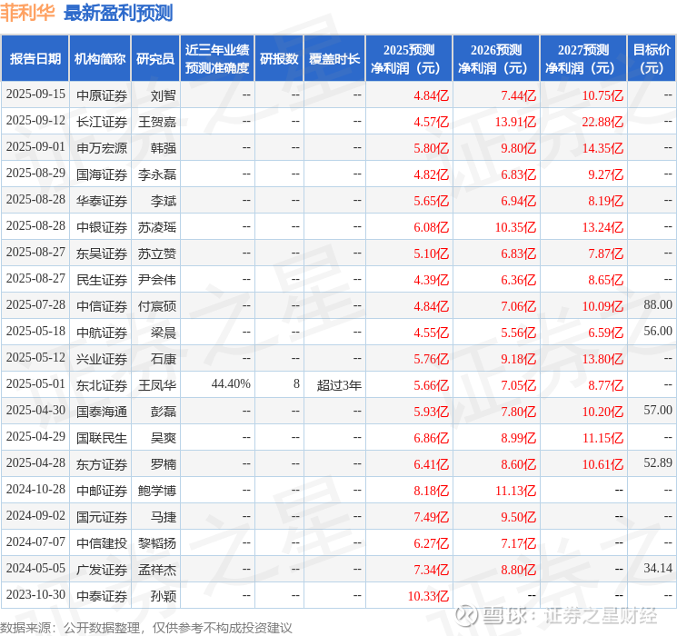The height and width of the screenshot is (636, 677).
Task: Click the 覆盖时长 column header
Action: [x=334, y=59]
